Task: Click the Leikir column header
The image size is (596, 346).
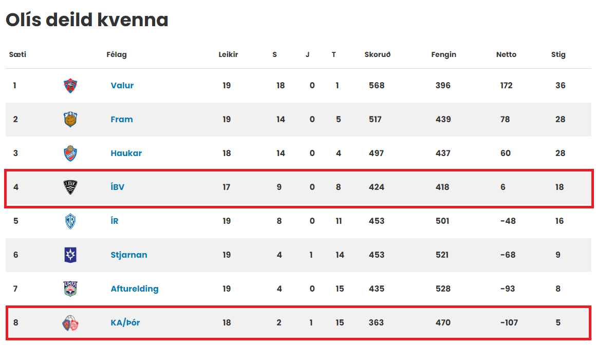Action: (228, 54)
